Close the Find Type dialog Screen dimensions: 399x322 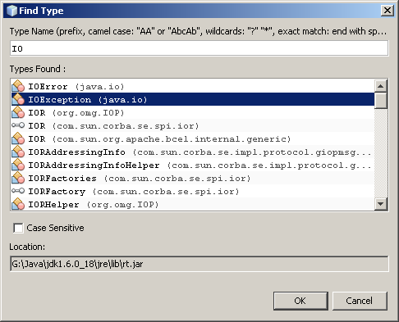(388, 11)
